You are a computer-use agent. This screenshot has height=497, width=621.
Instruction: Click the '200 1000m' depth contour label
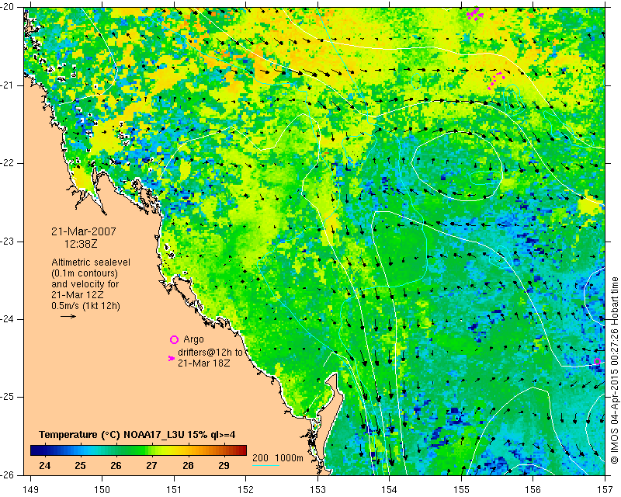(278, 458)
